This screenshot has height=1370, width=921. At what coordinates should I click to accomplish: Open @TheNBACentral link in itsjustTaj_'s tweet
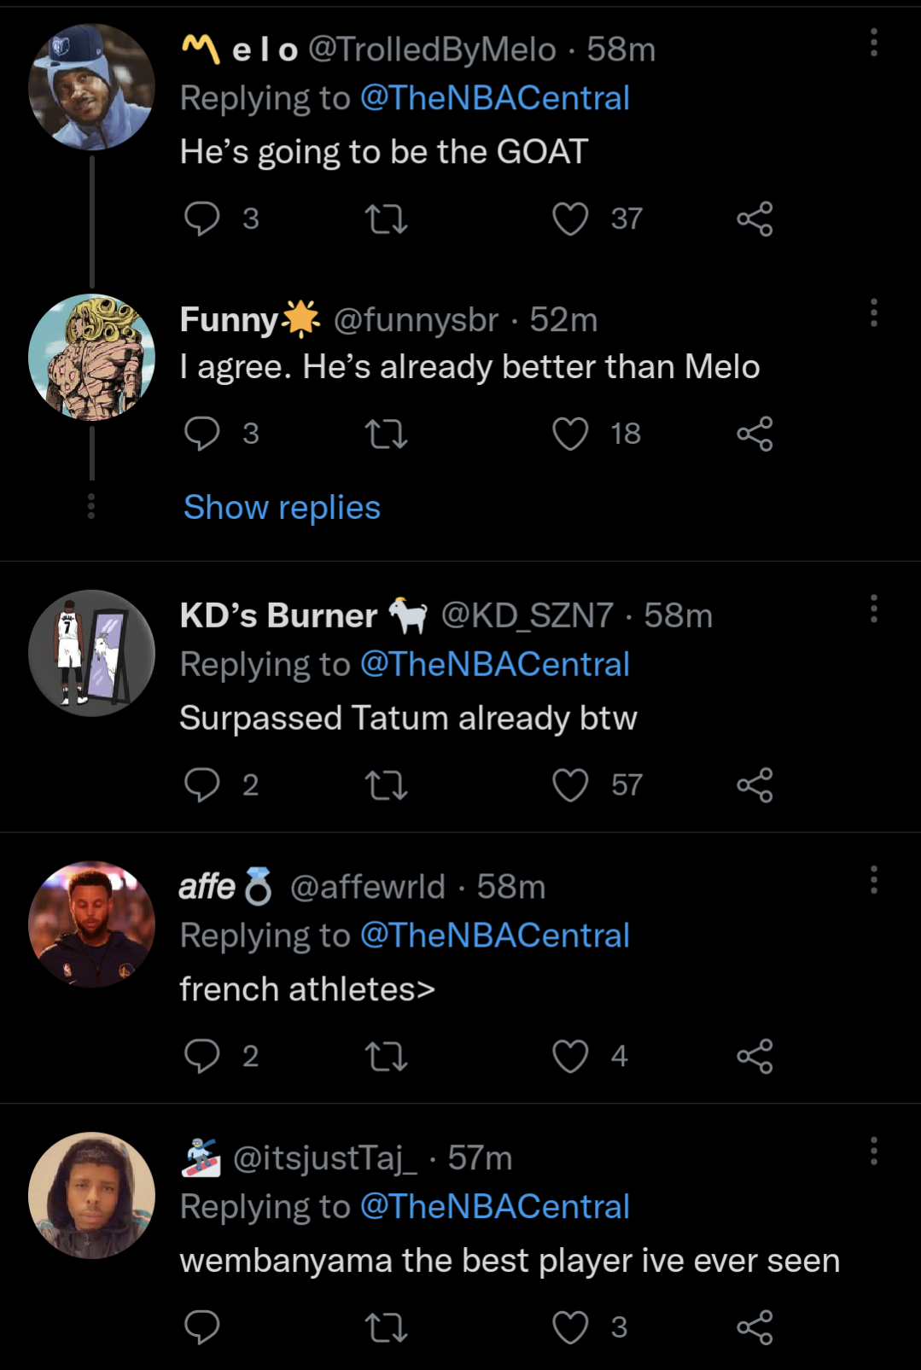(494, 1207)
